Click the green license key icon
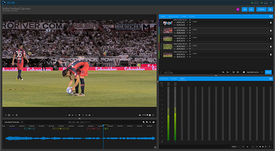This screenshot has width=275, height=151. (262, 3)
